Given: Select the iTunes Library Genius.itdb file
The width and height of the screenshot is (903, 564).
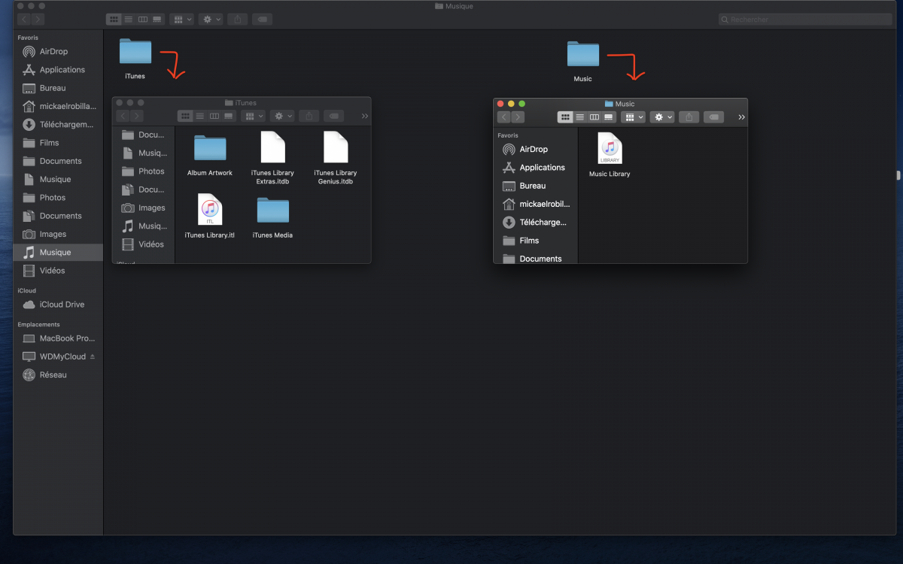Looking at the screenshot, I should [x=336, y=147].
